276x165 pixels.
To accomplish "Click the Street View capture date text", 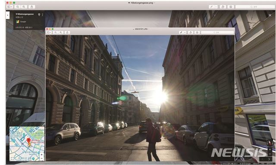I will pos(24,28).
